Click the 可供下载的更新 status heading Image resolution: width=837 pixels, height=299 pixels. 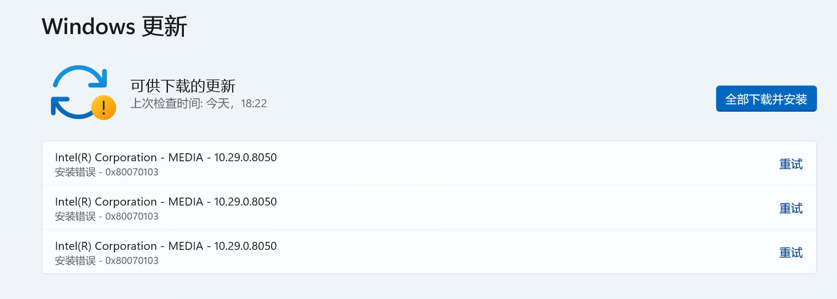click(x=183, y=86)
